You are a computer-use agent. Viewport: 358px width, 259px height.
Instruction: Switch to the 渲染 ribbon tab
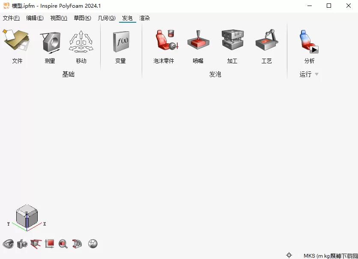pos(144,18)
